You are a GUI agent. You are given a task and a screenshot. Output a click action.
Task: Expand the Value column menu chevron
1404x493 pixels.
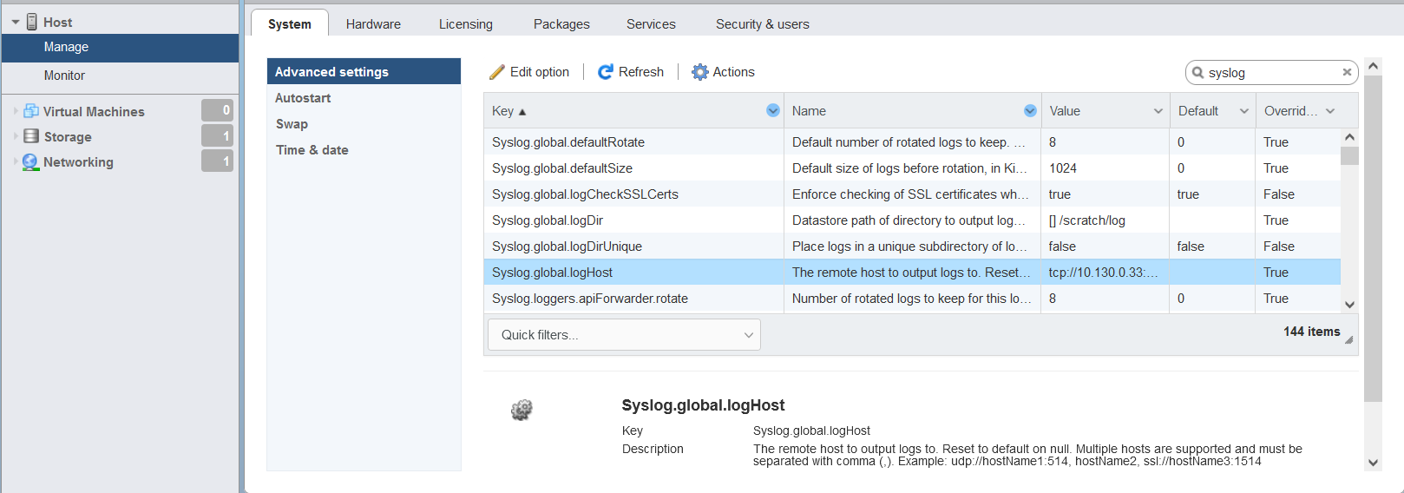pyautogui.click(x=1158, y=111)
